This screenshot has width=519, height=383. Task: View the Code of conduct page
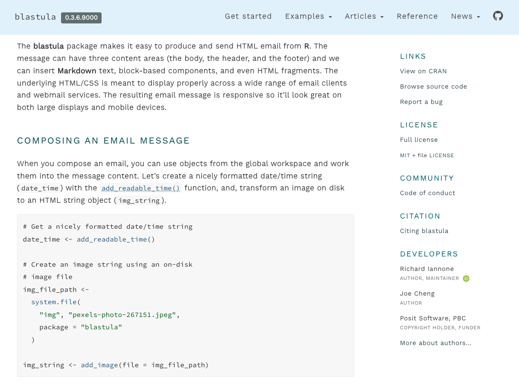(427, 193)
